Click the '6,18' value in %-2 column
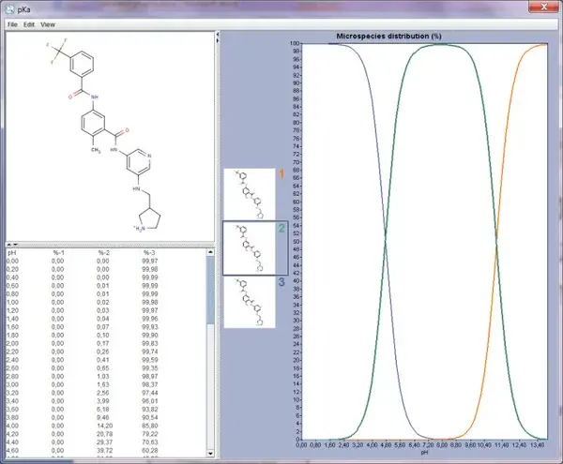Viewport: 563px width, 464px height. [x=102, y=410]
